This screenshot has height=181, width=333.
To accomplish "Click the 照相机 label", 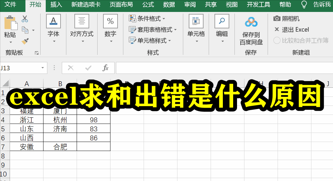I will coord(291,18).
